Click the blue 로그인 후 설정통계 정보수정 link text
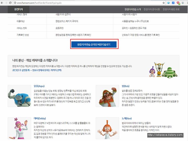The width and height of the screenshot is (188, 141). point(37,70)
